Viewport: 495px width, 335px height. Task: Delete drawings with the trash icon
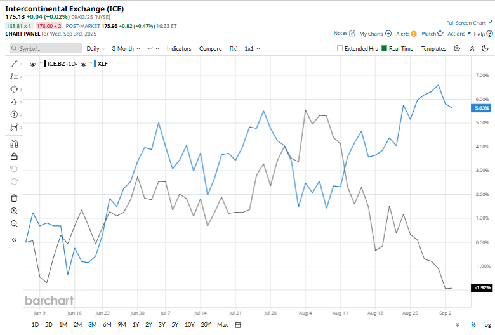14,199
